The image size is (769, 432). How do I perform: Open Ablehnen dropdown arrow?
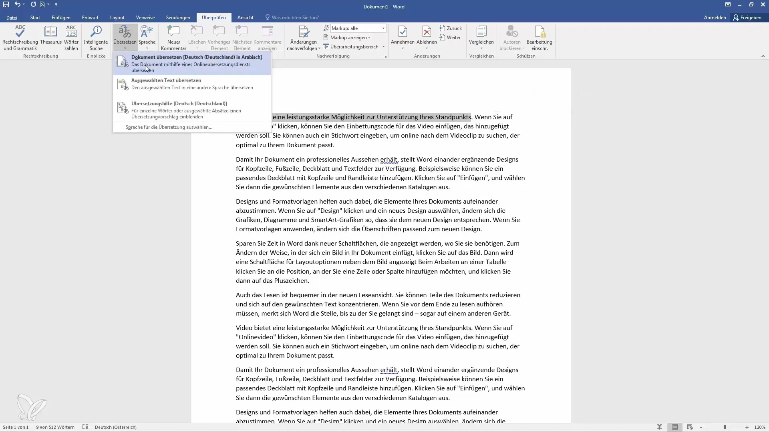point(427,48)
